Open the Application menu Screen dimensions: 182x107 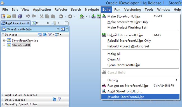point(42,9)
